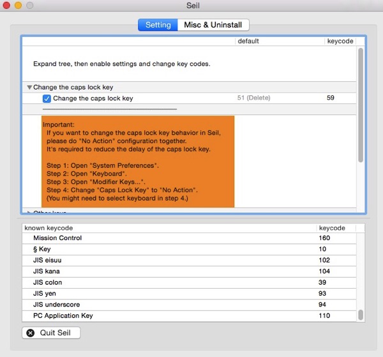Select the JIS underscore row

tap(189, 305)
